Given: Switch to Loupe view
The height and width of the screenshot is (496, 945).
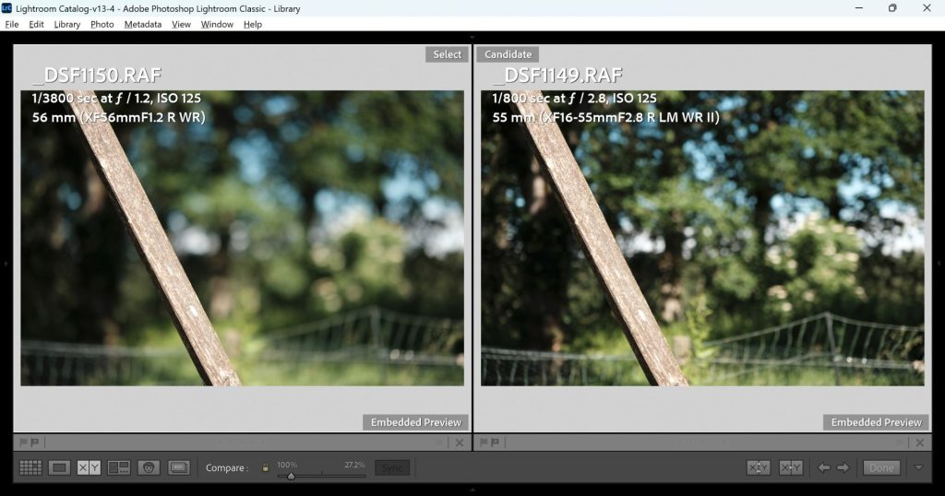Looking at the screenshot, I should click(59, 467).
